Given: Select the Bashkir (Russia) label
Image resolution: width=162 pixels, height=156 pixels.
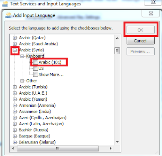Looking at the screenshot, I should tap(34, 130).
